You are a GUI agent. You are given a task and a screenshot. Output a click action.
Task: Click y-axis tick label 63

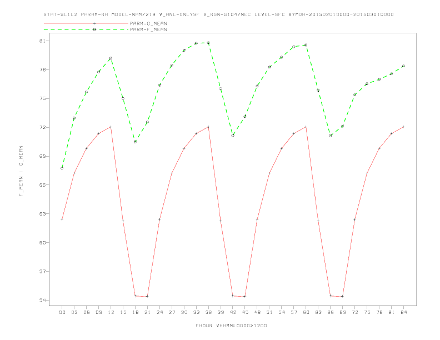tap(43, 214)
